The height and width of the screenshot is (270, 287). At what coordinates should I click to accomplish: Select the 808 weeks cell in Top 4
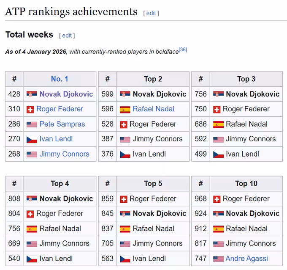[x=14, y=198]
